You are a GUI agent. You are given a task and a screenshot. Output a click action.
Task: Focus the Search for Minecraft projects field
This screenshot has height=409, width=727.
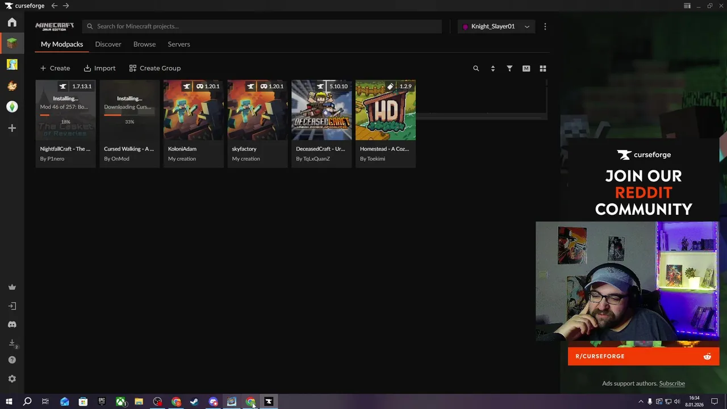tap(262, 26)
